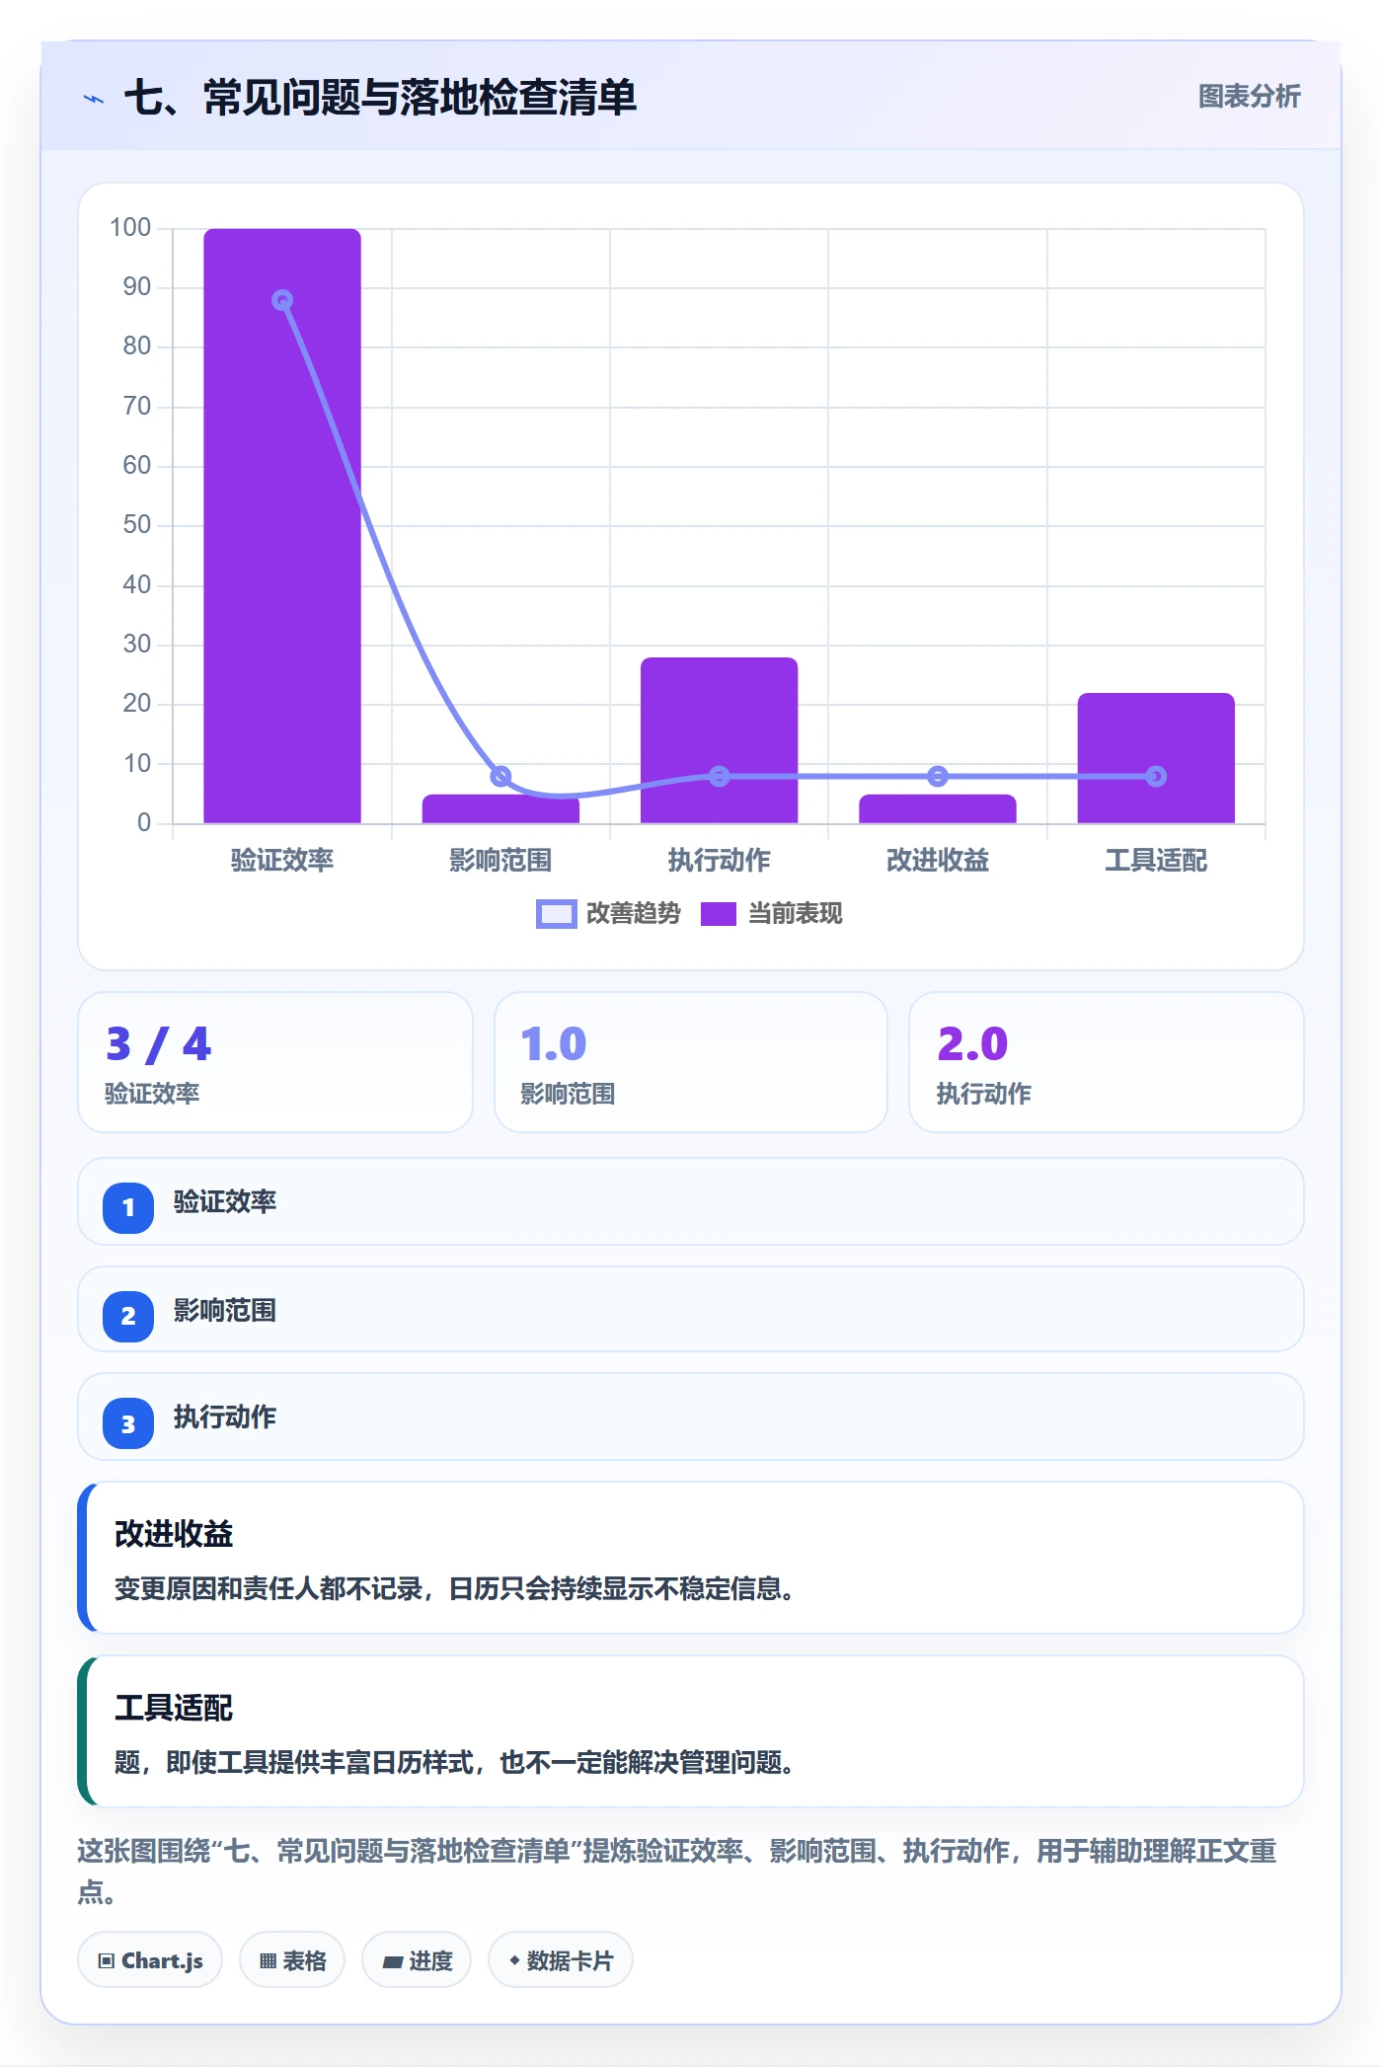Click the tall 验证效率 bar in chart
Viewport: 1382px width, 2067px height.
click(282, 526)
